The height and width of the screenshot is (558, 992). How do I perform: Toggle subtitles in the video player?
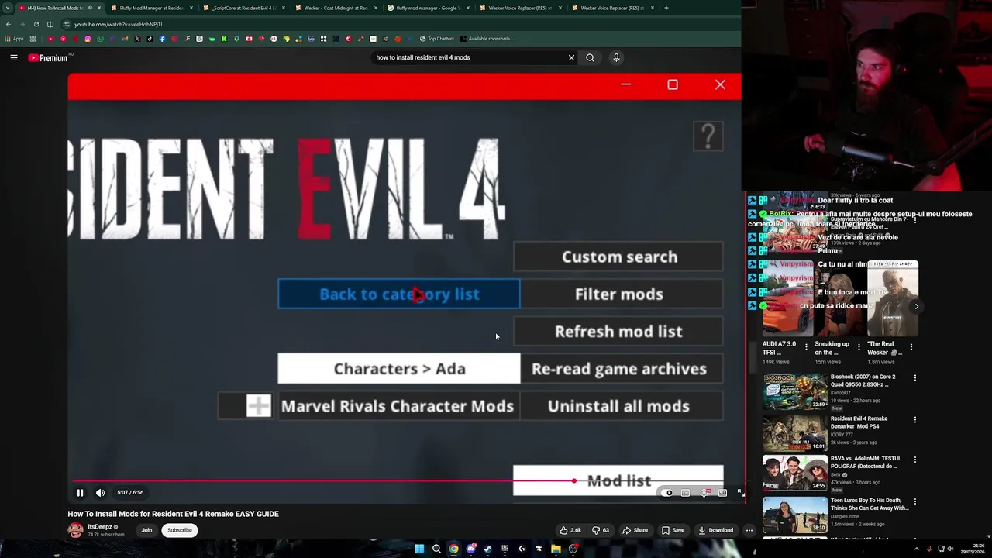click(686, 493)
